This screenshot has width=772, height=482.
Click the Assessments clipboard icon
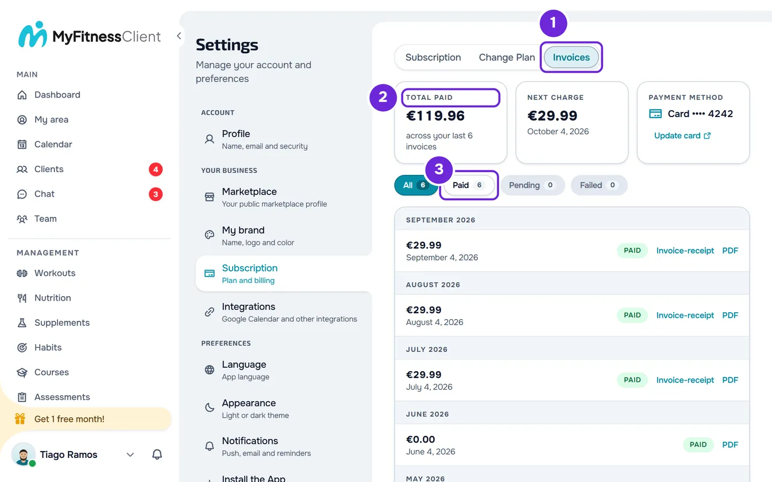[x=22, y=397]
